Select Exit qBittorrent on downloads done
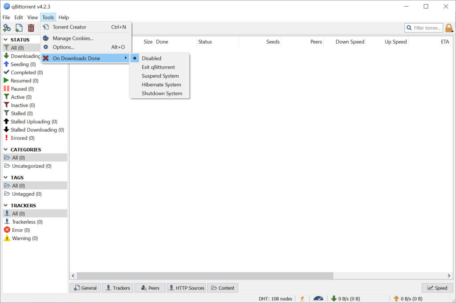 (x=160, y=67)
